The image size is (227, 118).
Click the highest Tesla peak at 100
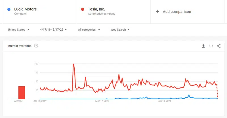click(73, 64)
